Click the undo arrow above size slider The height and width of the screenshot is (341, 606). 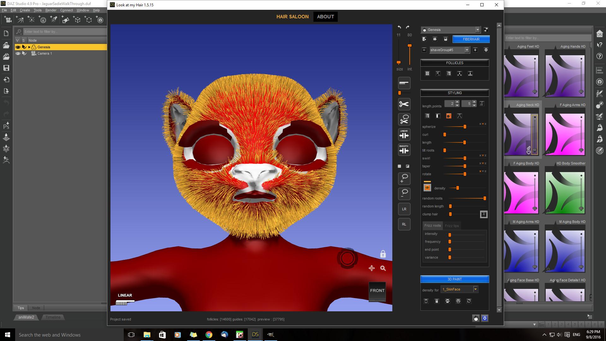click(x=399, y=27)
